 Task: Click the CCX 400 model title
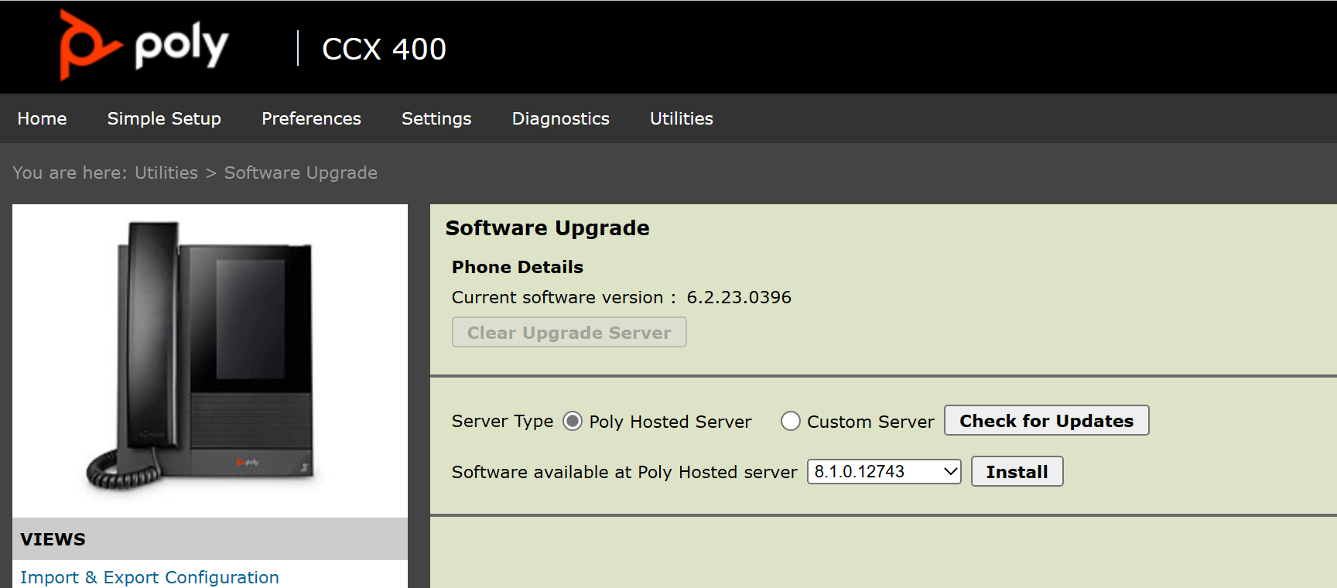(384, 49)
